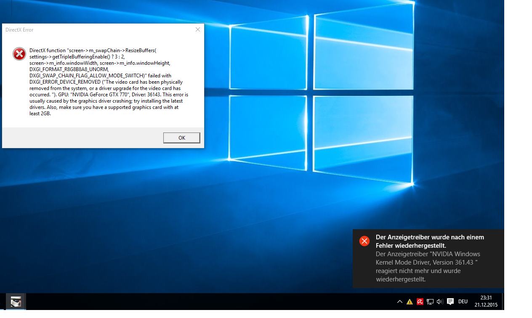Open the network status tray icon
The image size is (532, 318).
click(430, 302)
